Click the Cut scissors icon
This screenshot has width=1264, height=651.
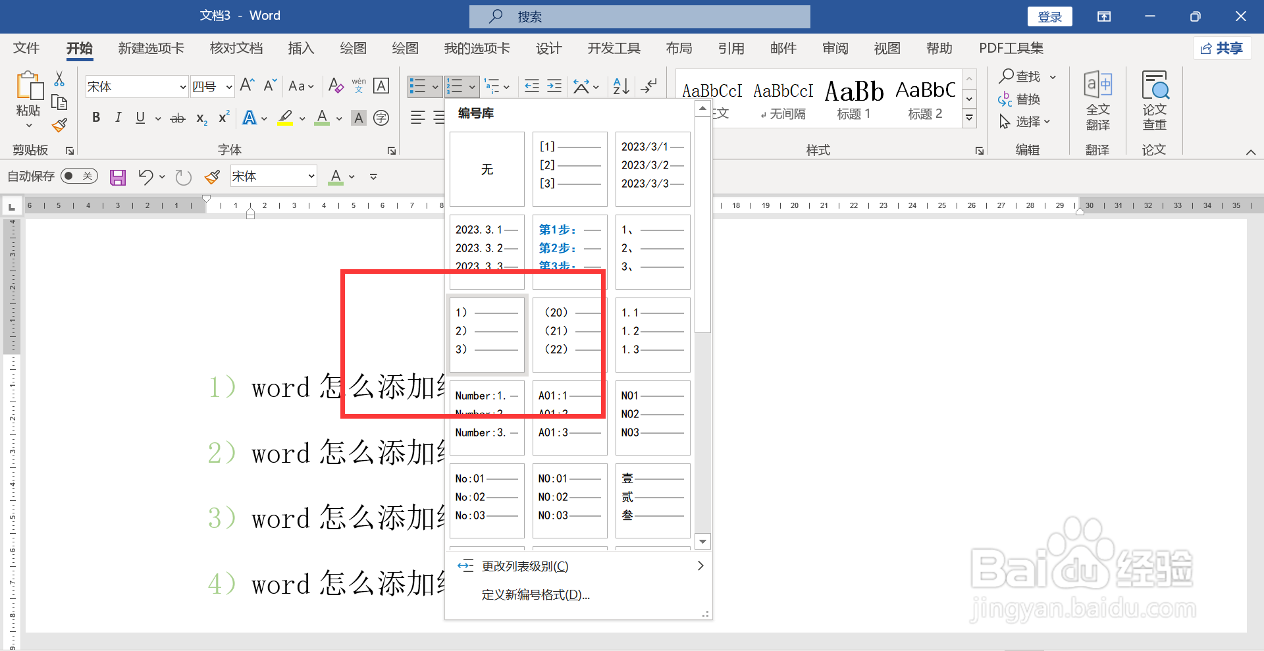59,79
